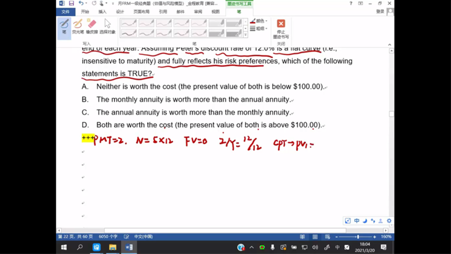The width and height of the screenshot is (451, 254).
Task: Click zoom in plus button
Action: coord(374,237)
